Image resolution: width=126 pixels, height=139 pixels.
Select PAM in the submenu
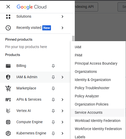coord(78,55)
